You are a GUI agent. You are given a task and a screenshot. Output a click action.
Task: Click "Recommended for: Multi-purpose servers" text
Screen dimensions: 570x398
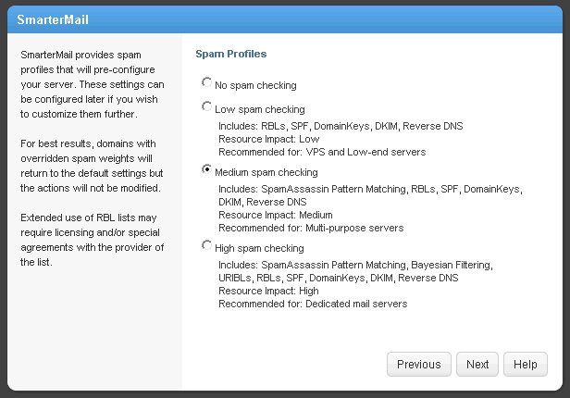pos(311,228)
